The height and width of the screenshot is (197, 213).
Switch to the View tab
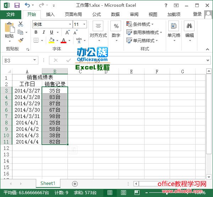(153, 15)
